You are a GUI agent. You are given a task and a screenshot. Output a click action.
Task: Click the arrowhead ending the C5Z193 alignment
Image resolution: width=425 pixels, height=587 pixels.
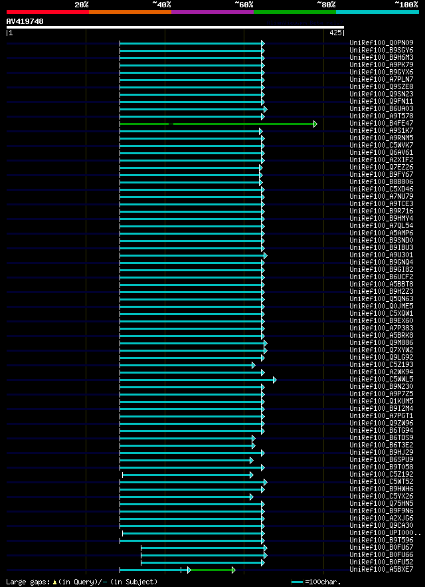pyautogui.click(x=253, y=366)
